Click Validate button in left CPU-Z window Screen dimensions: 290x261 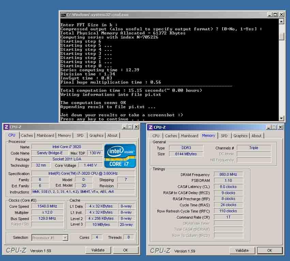[x=98, y=250]
